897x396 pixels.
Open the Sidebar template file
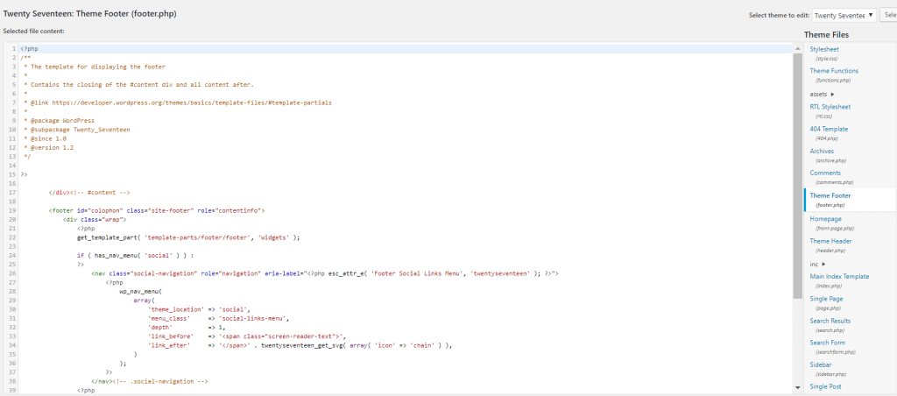click(822, 364)
